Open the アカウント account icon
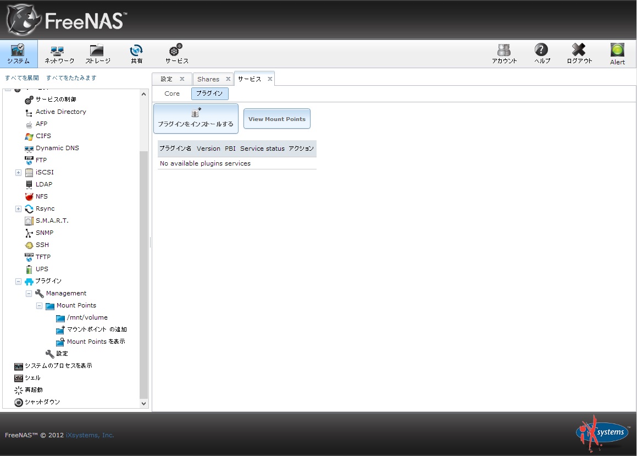 pos(504,54)
